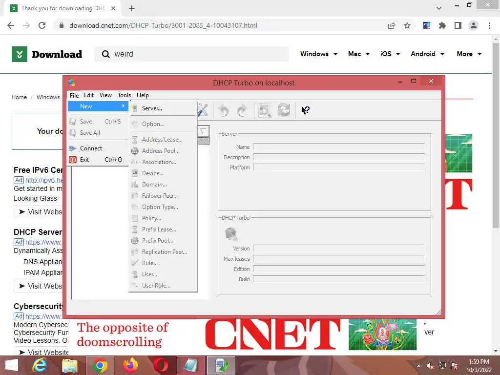This screenshot has width=500, height=375.
Task: Click the Refresh toolbar icon
Action: coord(284,110)
